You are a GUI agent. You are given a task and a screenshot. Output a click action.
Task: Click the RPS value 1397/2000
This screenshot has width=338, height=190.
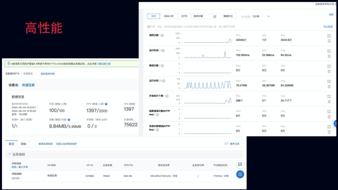point(97,111)
